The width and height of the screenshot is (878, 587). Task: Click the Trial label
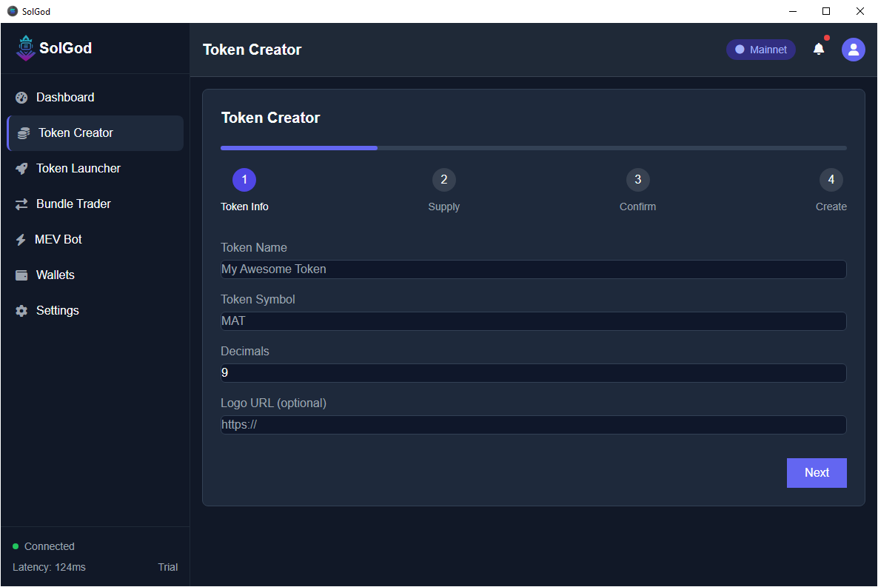(x=167, y=567)
